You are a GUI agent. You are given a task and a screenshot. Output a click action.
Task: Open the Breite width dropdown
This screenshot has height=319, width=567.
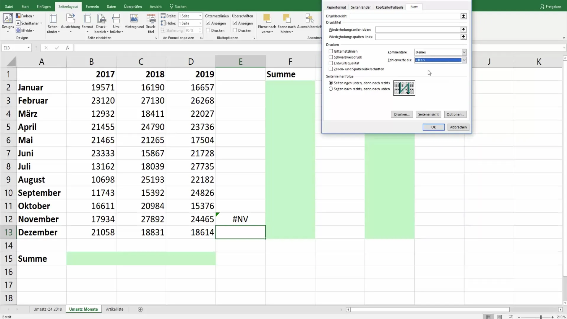click(200, 16)
